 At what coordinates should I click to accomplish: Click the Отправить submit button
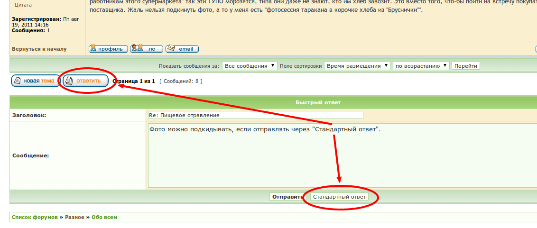pos(287,197)
